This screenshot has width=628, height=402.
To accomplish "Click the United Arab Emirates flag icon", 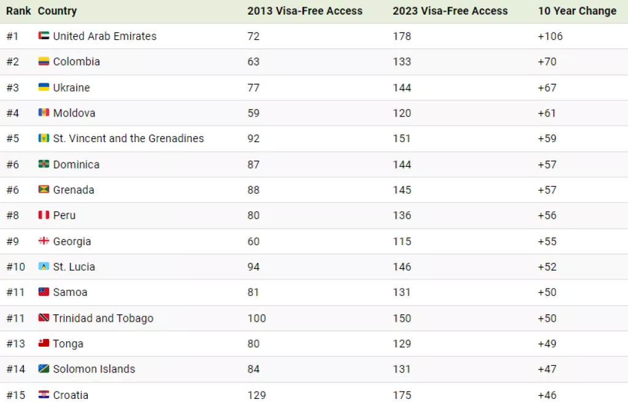I will point(44,36).
